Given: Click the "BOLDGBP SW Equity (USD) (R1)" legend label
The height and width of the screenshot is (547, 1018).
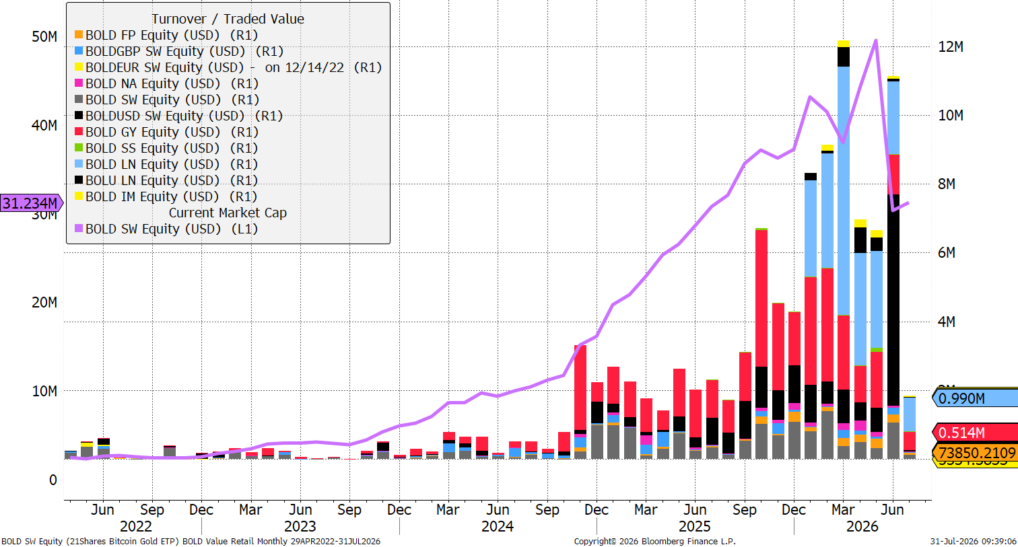Looking at the screenshot, I should tap(184, 51).
